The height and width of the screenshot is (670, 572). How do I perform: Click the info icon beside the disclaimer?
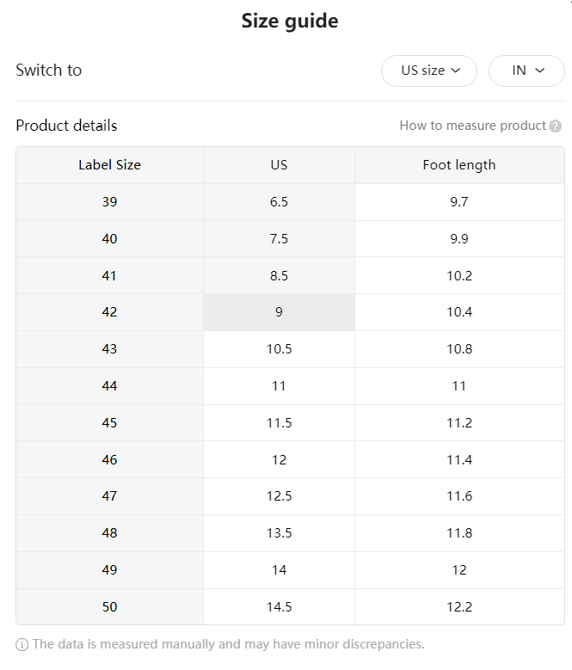click(22, 644)
